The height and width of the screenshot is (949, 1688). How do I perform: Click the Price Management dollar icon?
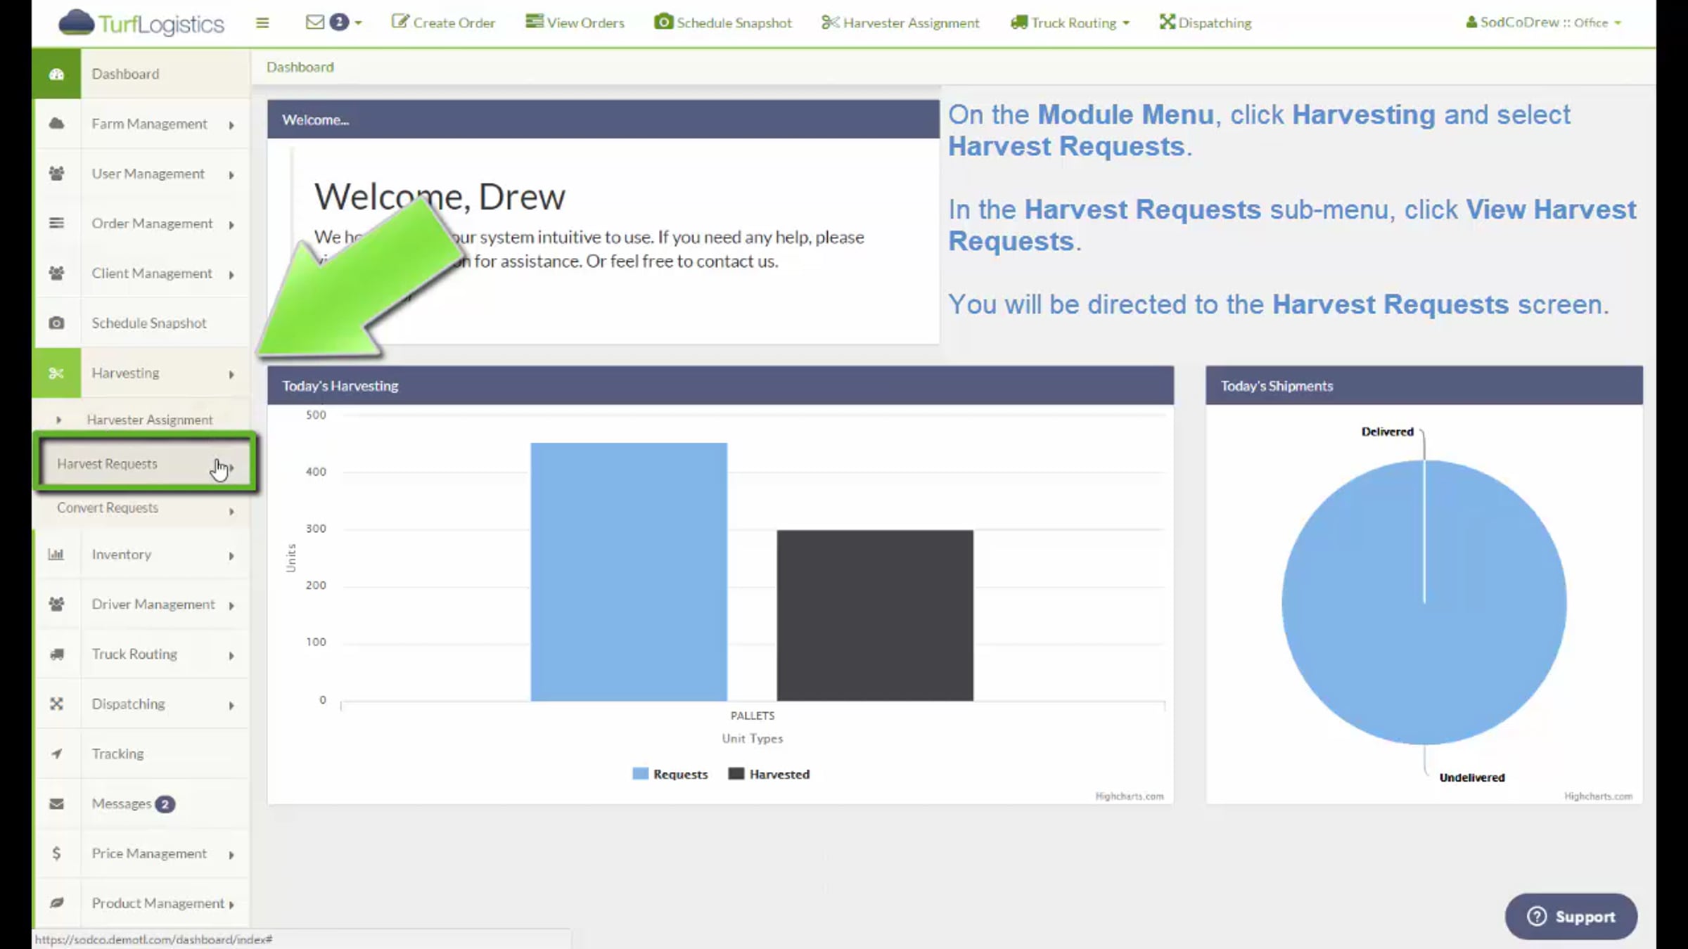[x=56, y=853]
